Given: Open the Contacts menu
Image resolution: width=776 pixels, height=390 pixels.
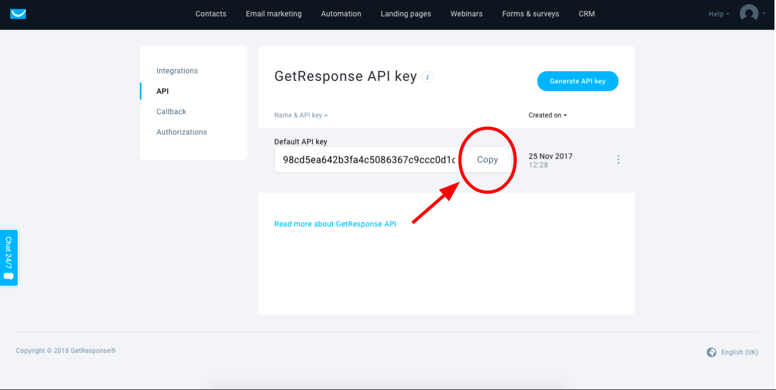Looking at the screenshot, I should [211, 14].
